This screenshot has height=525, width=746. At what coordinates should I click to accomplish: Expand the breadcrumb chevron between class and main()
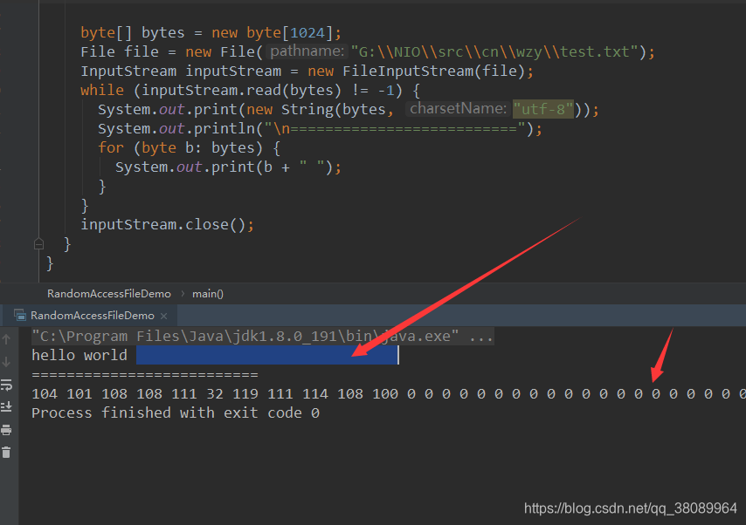pyautogui.click(x=183, y=293)
